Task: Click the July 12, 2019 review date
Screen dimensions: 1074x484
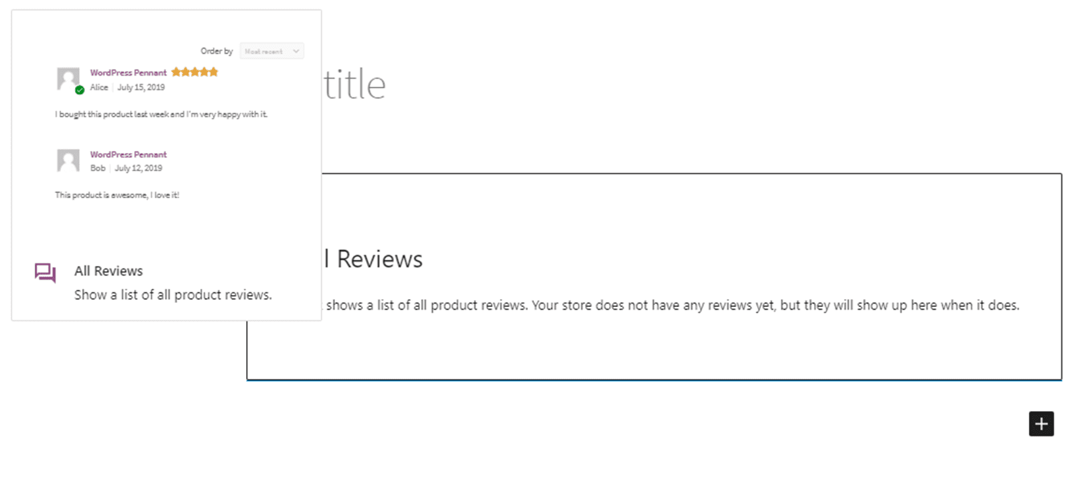Action: click(138, 168)
